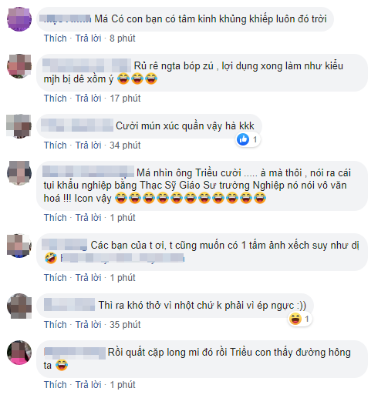
Task: Open the tagged friend name in the 'Các bạn của t ơi' comment
Action: pyautogui.click(x=123, y=258)
